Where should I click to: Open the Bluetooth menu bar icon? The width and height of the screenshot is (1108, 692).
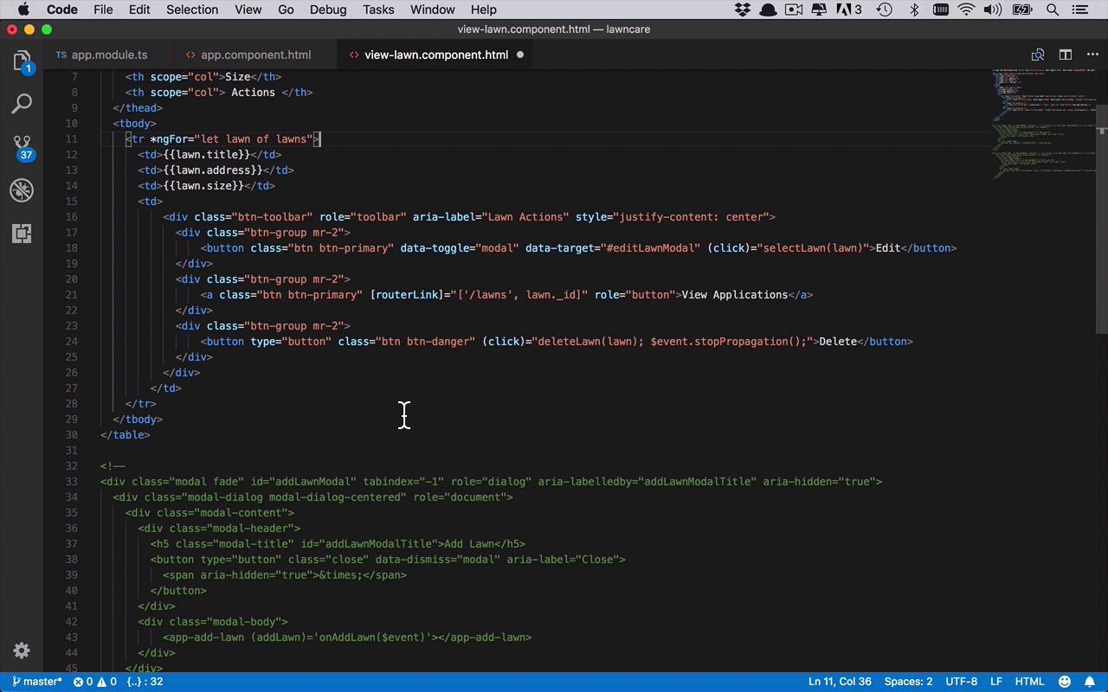(x=914, y=10)
